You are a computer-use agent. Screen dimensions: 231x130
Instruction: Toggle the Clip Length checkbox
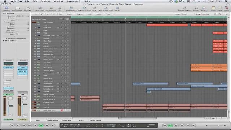(17, 32)
